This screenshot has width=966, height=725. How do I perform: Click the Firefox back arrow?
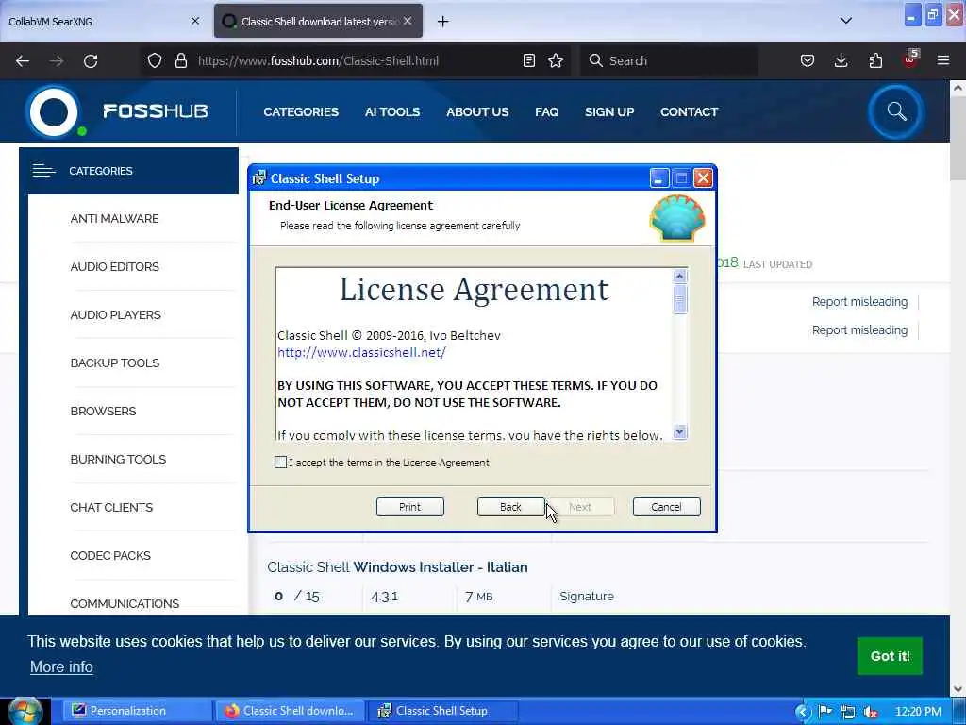click(x=23, y=60)
